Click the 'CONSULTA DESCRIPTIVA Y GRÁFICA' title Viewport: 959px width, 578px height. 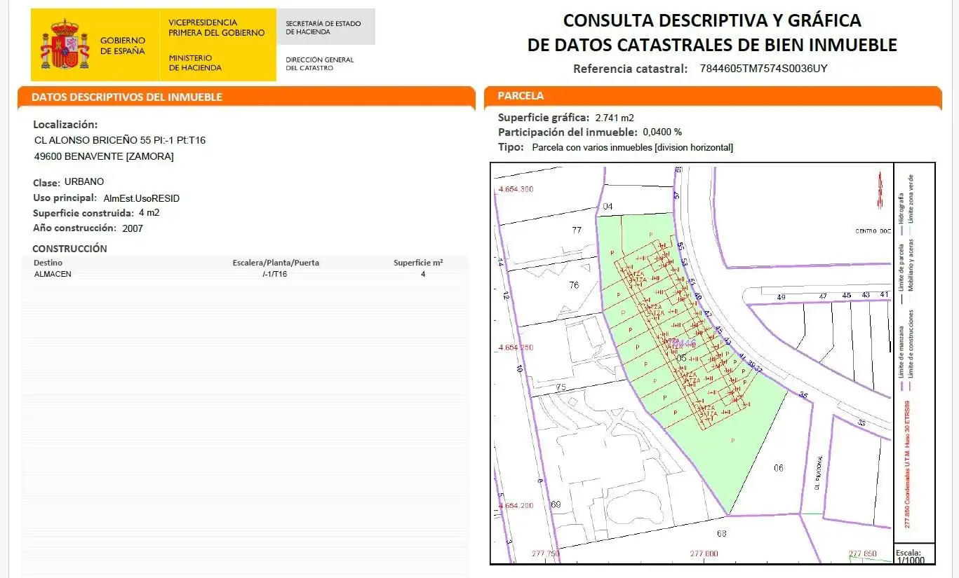tap(712, 20)
